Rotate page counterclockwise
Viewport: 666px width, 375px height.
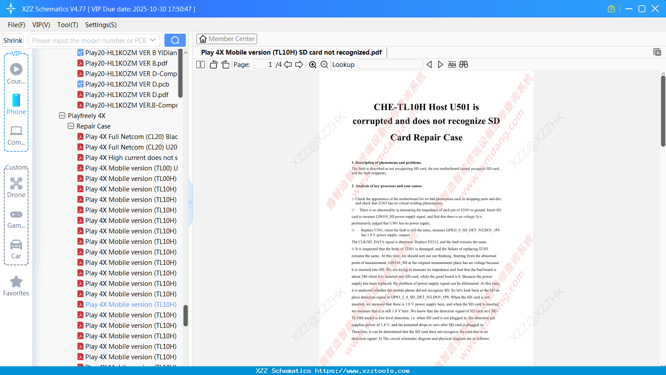pyautogui.click(x=214, y=65)
